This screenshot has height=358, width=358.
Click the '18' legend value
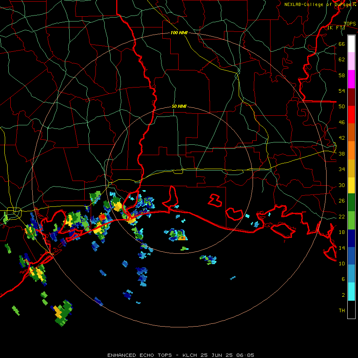click(x=342, y=232)
